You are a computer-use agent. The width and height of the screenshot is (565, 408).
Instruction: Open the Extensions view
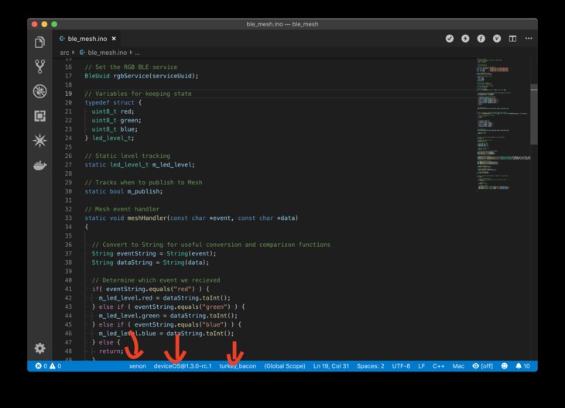coord(39,115)
